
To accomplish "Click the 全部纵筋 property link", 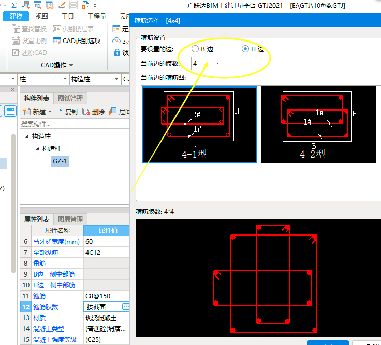I will point(46,253).
